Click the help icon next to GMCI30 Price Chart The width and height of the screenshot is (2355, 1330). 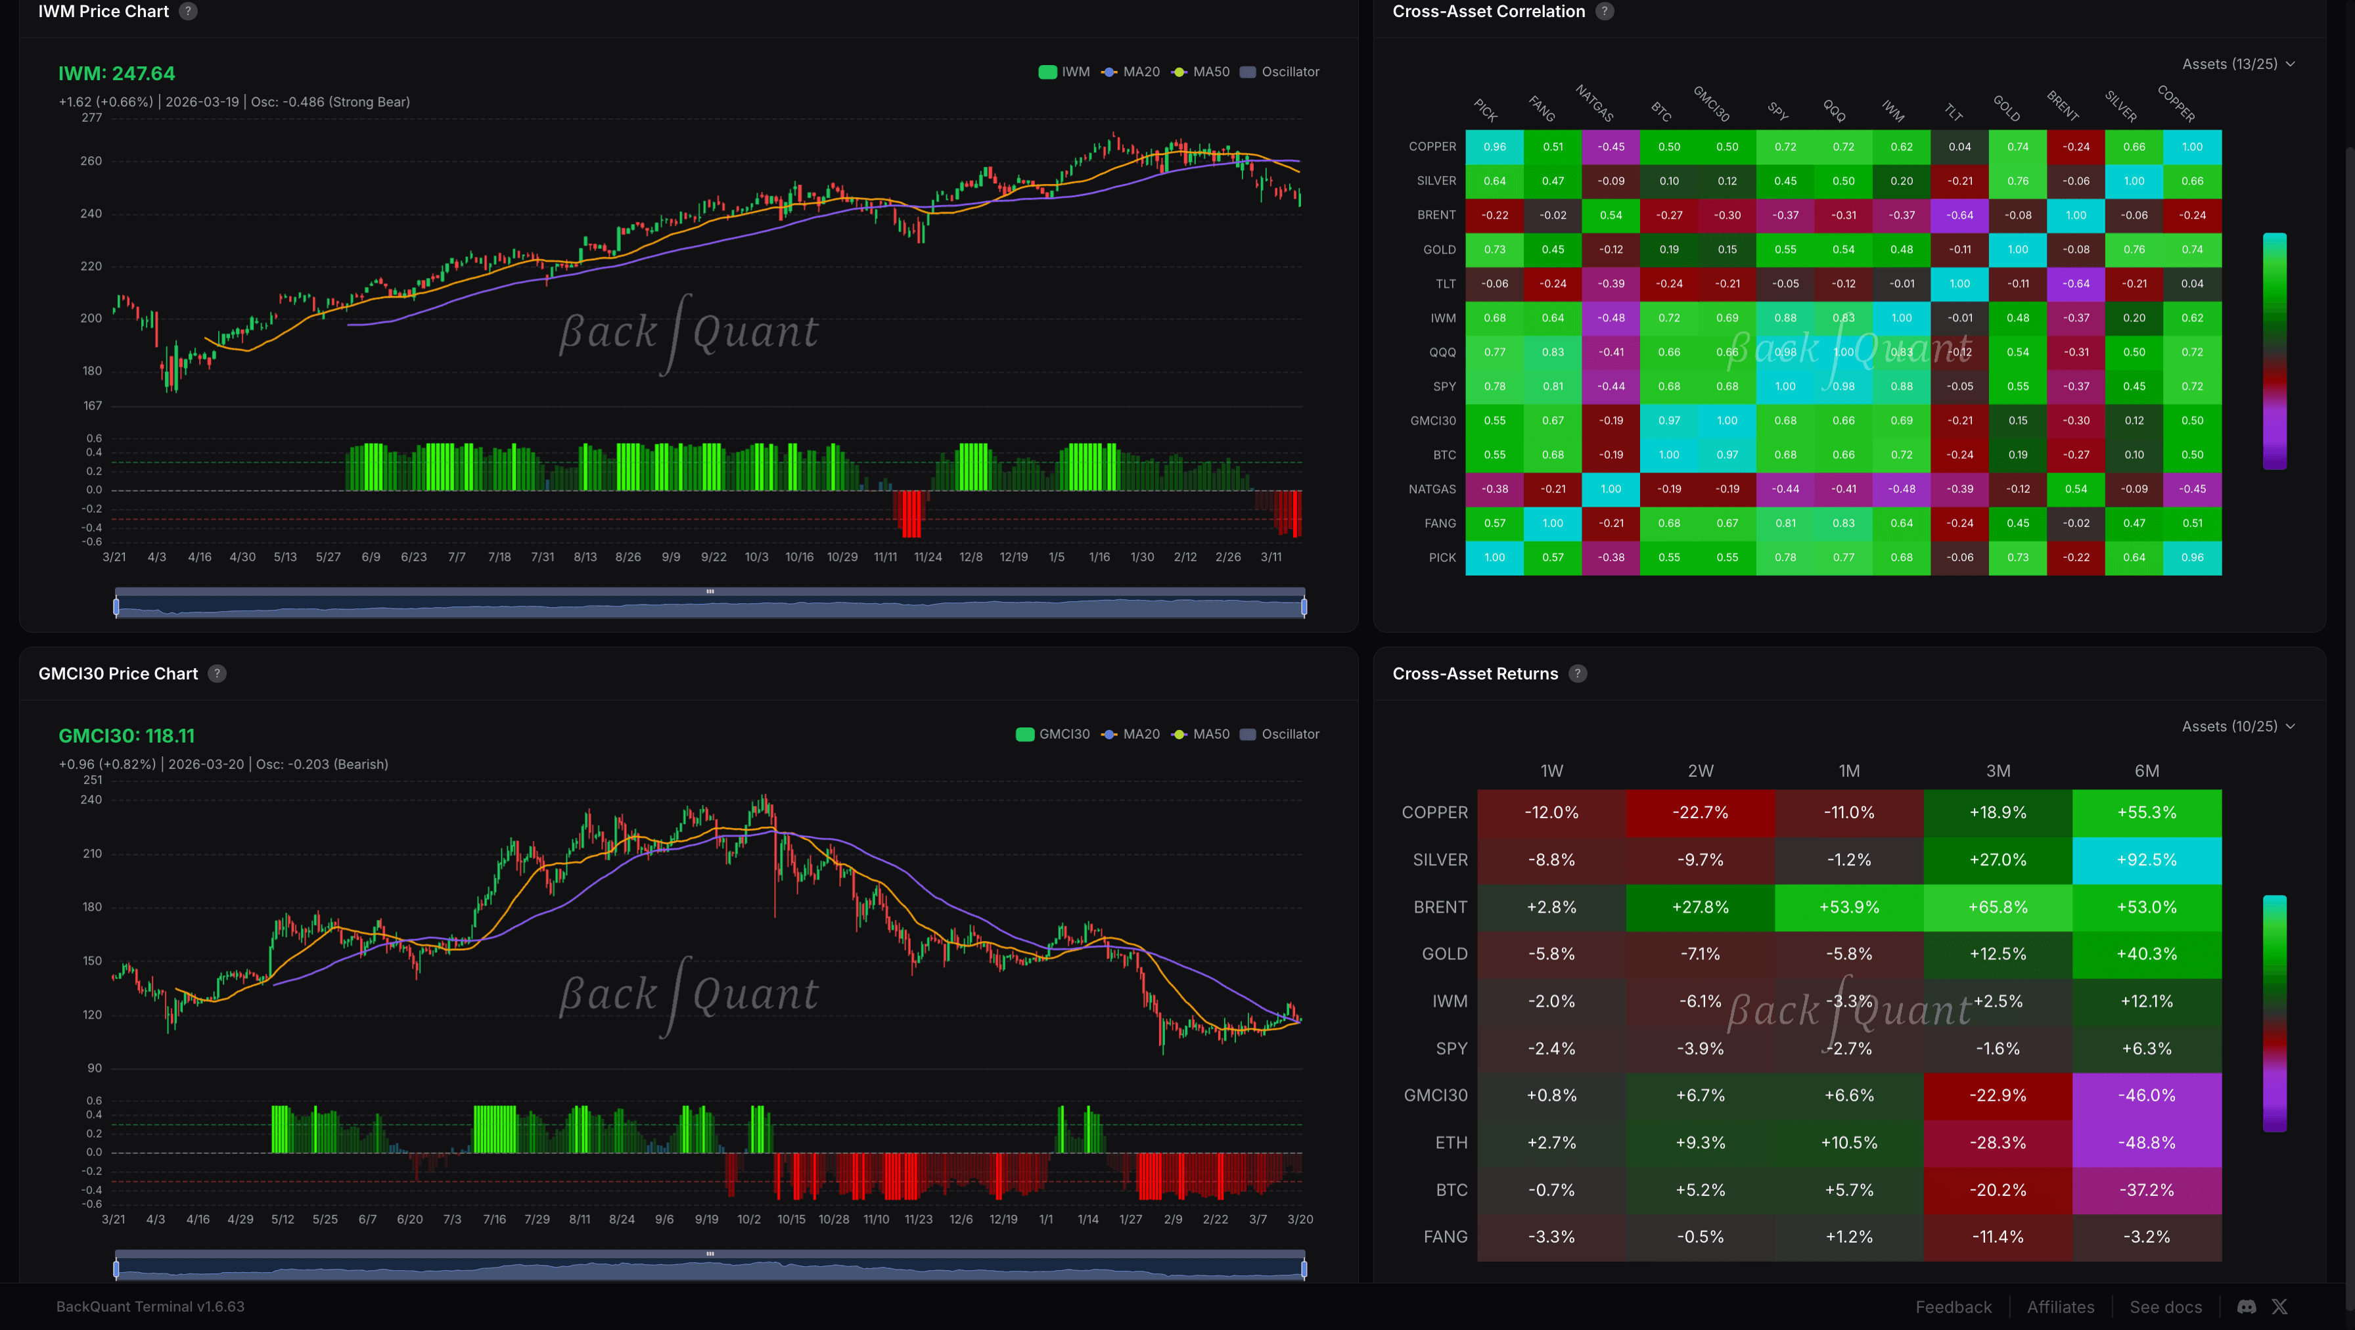point(217,674)
